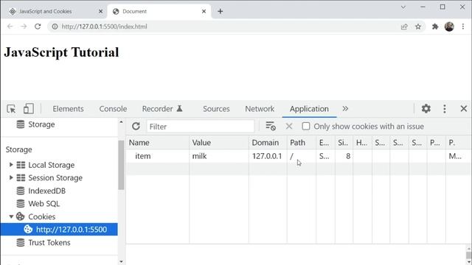Select Local Storage in sidebar

click(x=51, y=165)
